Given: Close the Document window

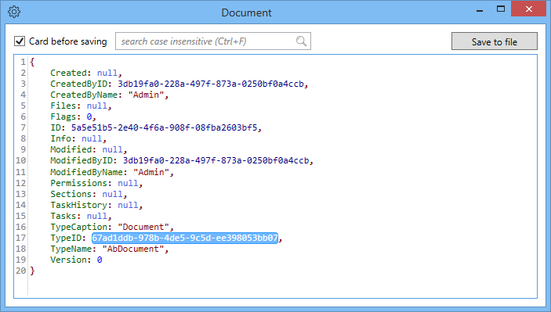Looking at the screenshot, I should 528,9.
